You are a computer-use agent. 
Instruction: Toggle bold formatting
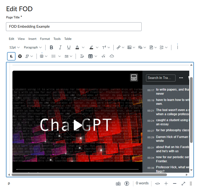(52, 47)
